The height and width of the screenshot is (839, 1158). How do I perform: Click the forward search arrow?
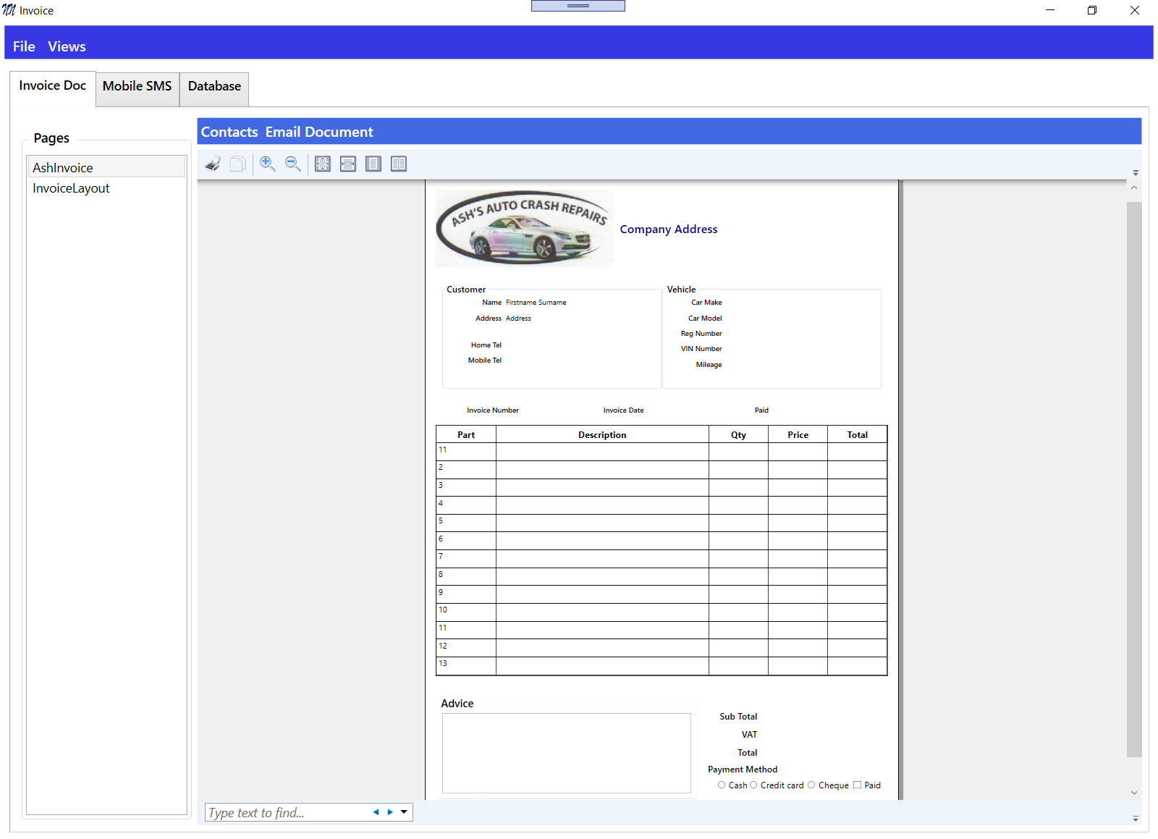pyautogui.click(x=390, y=812)
